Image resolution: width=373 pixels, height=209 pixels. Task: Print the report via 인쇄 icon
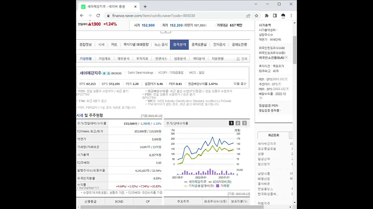[x=242, y=58]
